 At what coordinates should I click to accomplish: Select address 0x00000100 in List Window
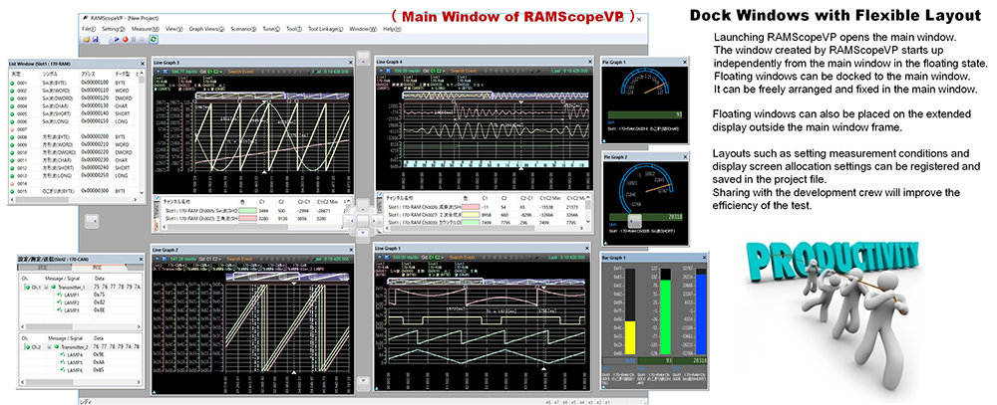[x=95, y=83]
